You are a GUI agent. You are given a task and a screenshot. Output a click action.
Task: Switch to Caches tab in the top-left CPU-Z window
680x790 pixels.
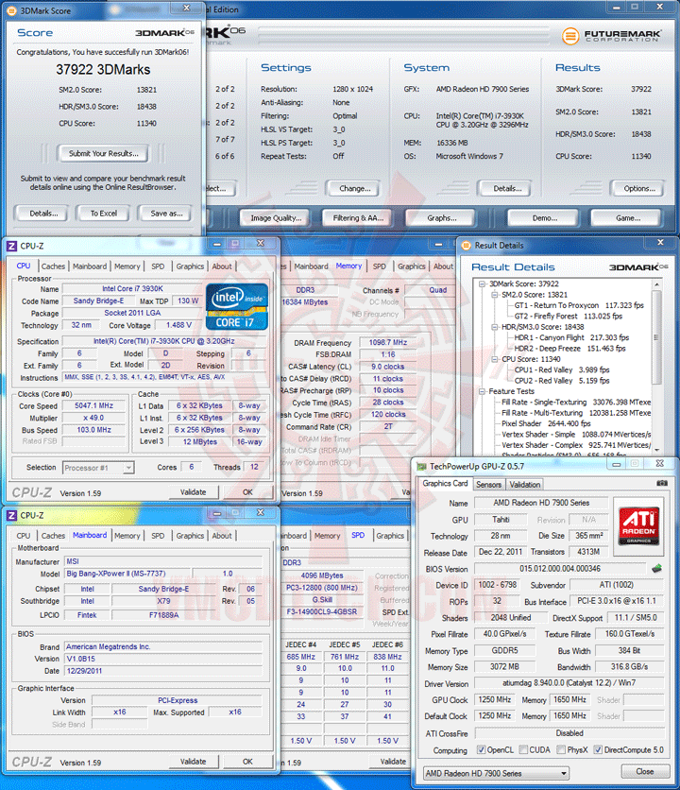click(53, 266)
